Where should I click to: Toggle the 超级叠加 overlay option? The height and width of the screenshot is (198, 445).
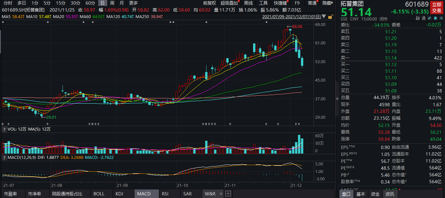pyautogui.click(x=229, y=3)
